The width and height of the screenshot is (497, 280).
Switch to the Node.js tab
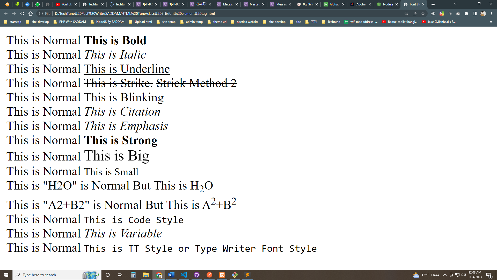[388, 4]
